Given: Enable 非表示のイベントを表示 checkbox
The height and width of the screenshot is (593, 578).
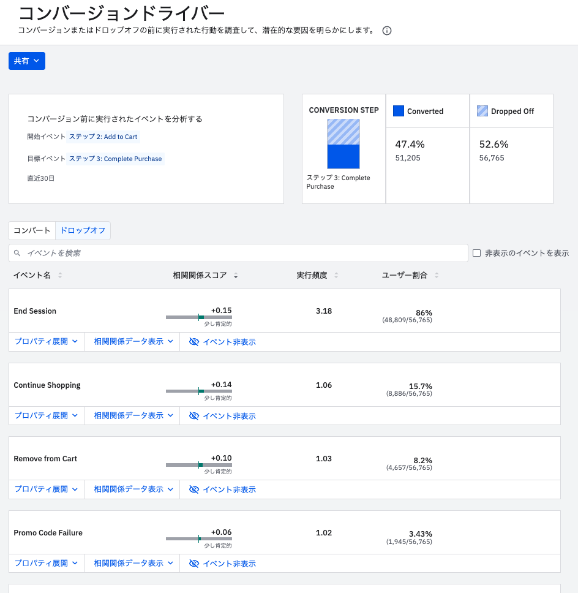Looking at the screenshot, I should [477, 253].
